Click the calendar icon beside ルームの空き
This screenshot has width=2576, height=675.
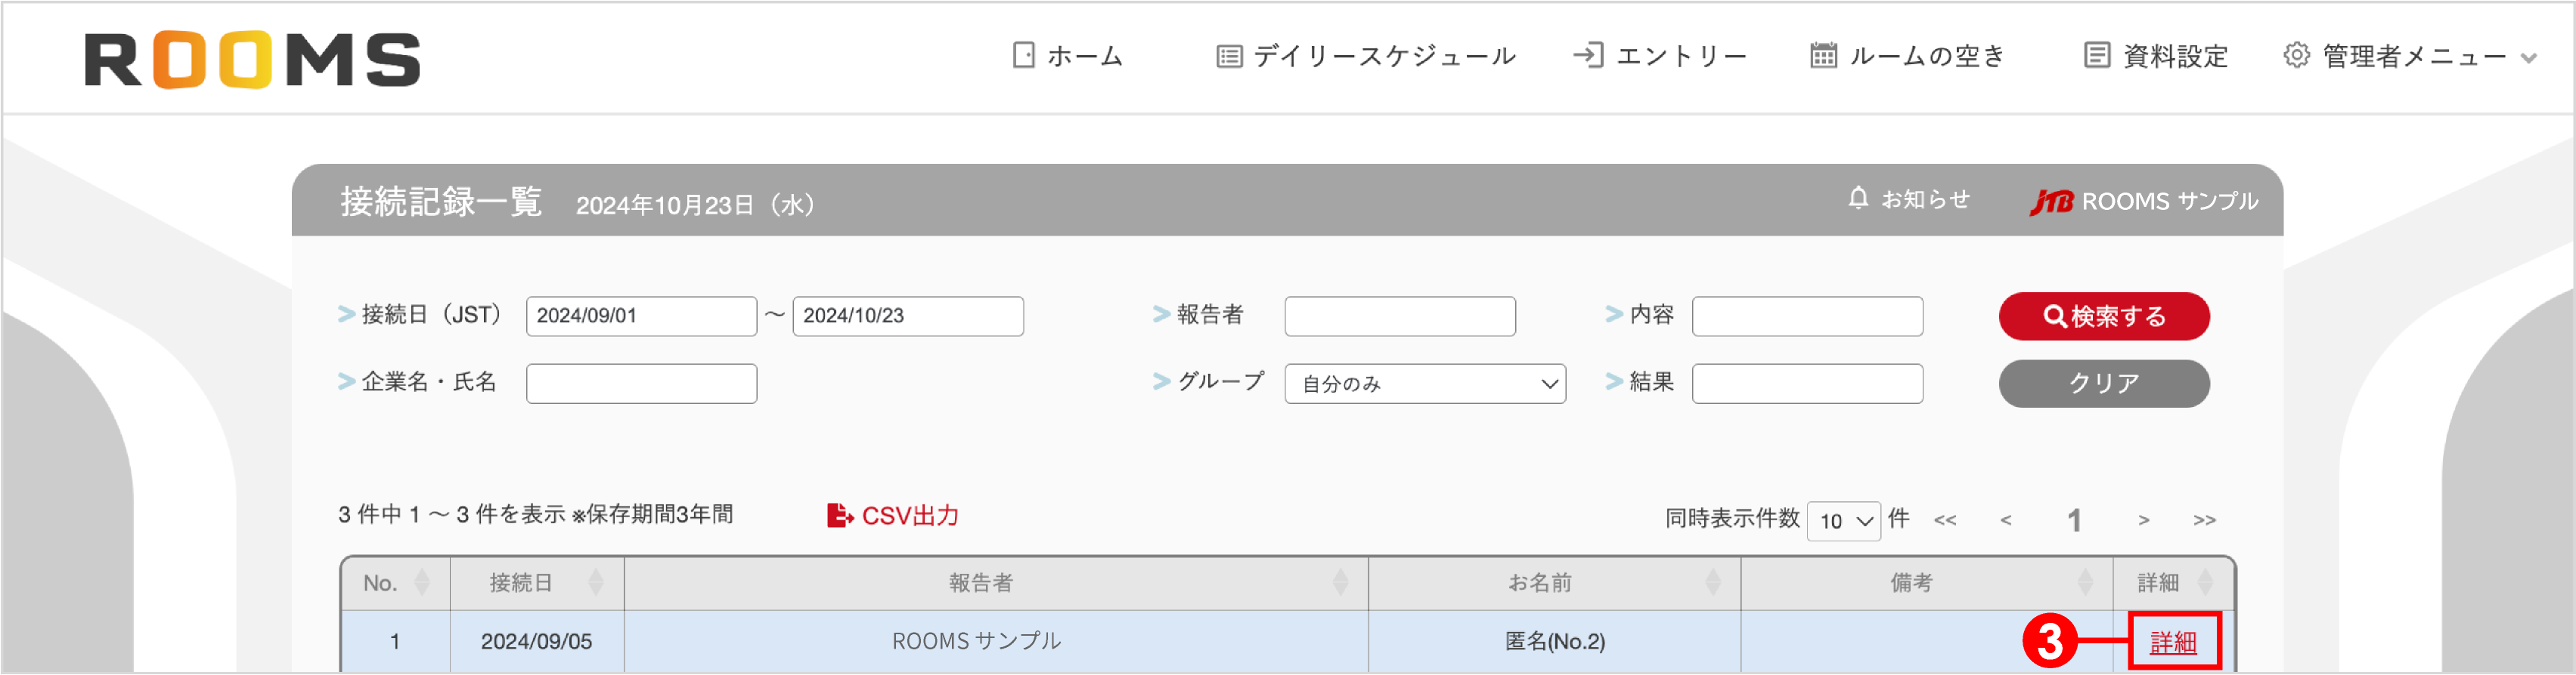pos(1823,55)
